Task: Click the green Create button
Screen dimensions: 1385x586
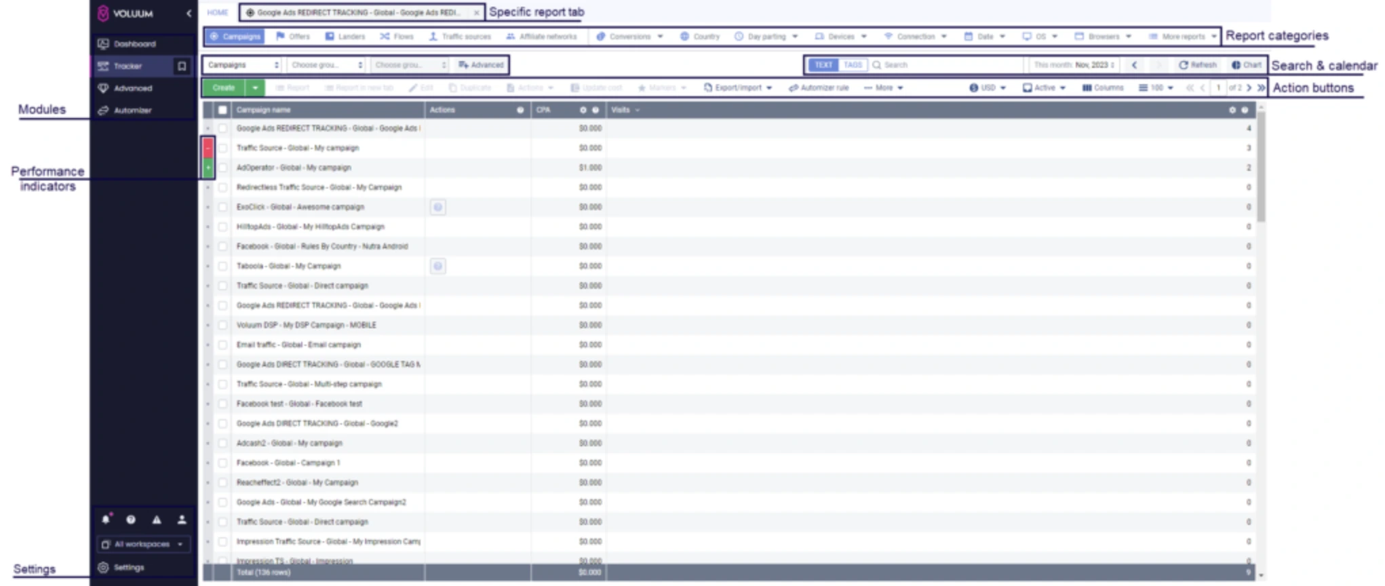Action: coord(224,88)
